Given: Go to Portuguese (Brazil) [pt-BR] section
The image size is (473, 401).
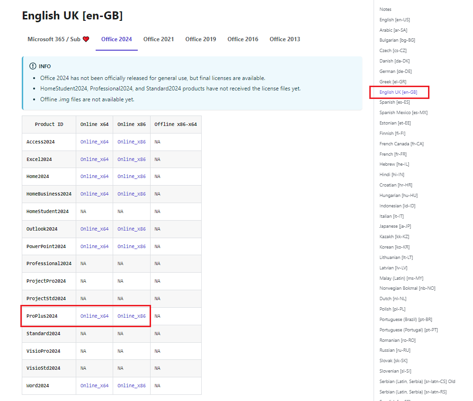Looking at the screenshot, I should [x=406, y=320].
